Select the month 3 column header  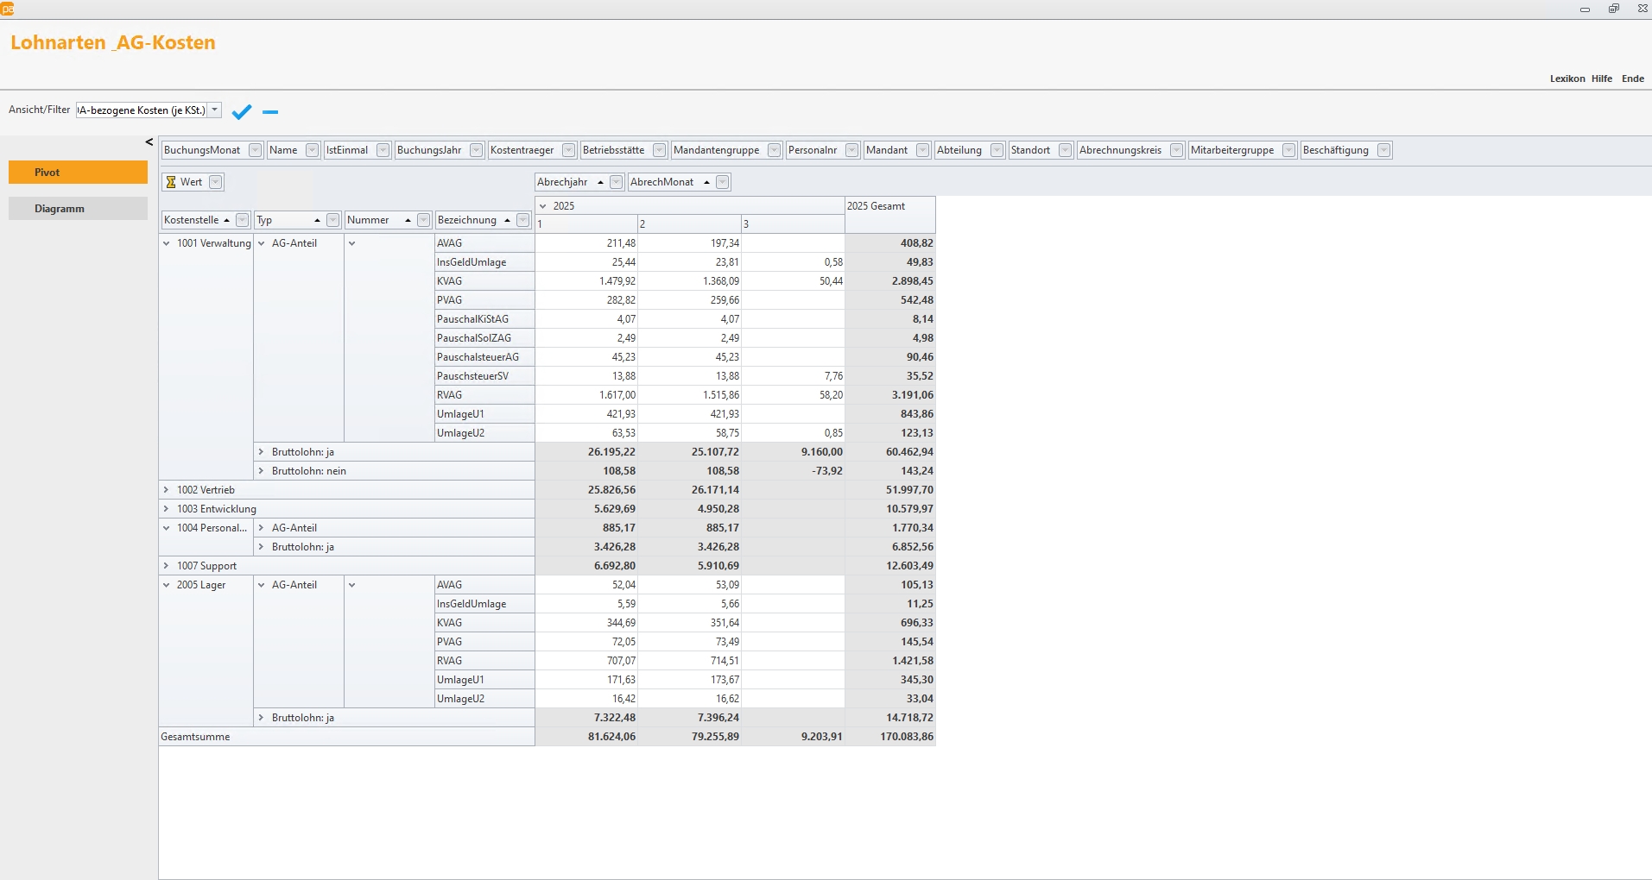793,224
